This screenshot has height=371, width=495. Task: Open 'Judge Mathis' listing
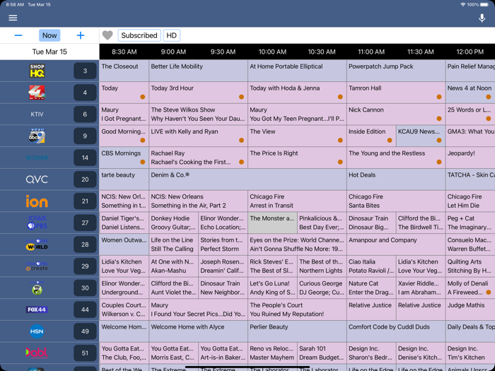tap(470, 310)
